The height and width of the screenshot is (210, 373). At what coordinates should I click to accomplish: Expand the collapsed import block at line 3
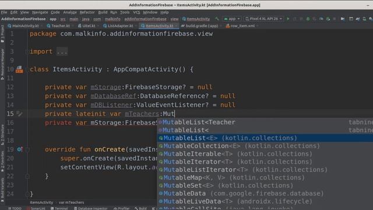[27, 51]
